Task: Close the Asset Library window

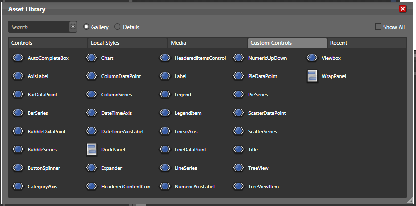Action: [403, 9]
